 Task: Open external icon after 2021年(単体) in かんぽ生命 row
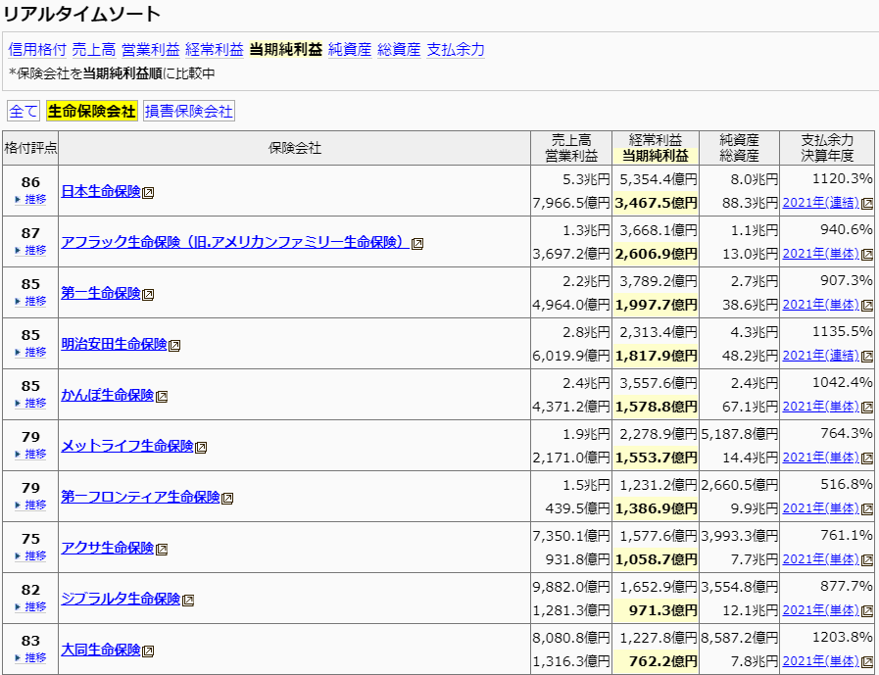click(x=866, y=407)
